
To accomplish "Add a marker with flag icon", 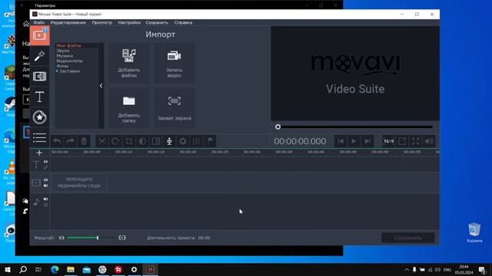I will tap(210, 141).
